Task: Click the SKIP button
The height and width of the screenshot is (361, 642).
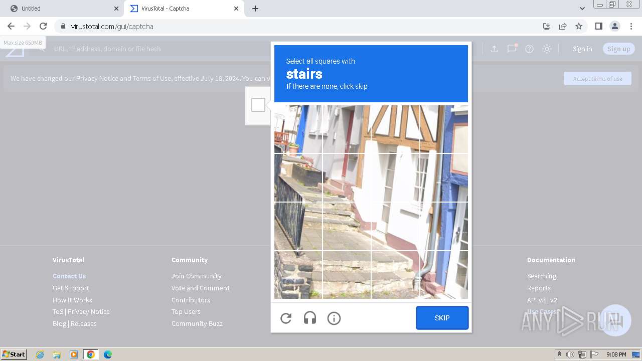Action: [442, 318]
